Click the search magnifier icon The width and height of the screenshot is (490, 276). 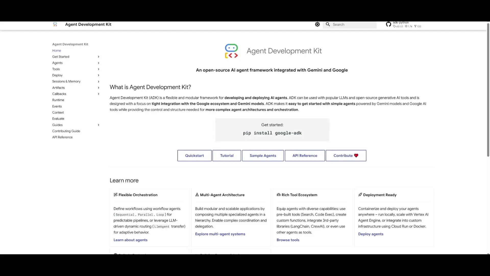click(x=328, y=24)
